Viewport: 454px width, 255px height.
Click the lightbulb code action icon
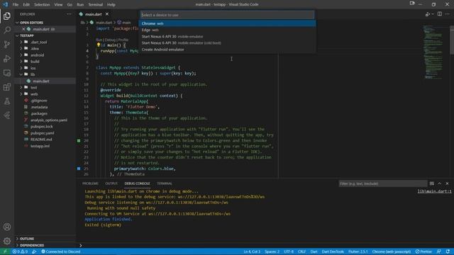(98, 45)
